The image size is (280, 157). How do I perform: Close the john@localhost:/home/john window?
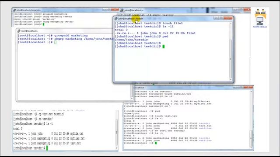(115, 10)
